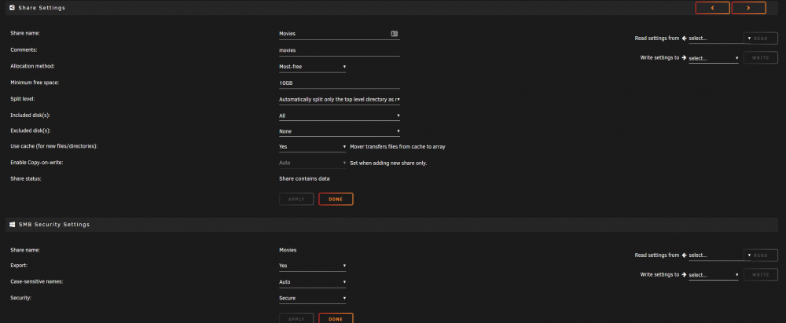Open SMB Write settings to dropdown
The height and width of the screenshot is (323, 786).
[714, 275]
